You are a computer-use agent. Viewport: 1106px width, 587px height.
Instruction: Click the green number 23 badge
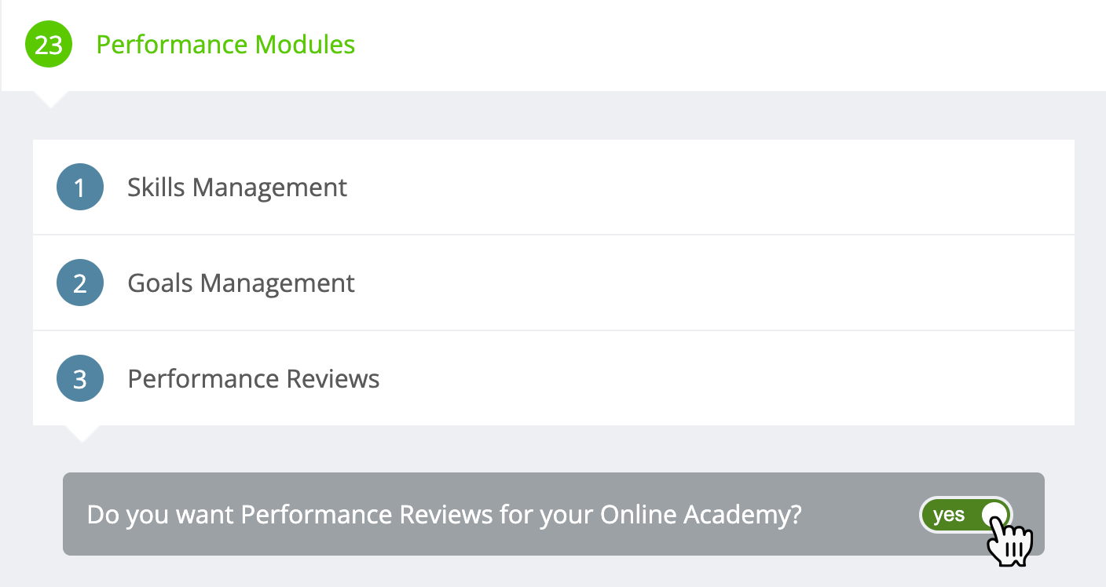pos(49,45)
